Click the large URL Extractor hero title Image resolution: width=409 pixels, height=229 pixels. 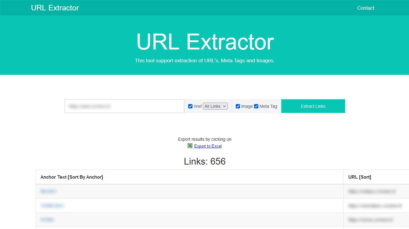pos(205,42)
